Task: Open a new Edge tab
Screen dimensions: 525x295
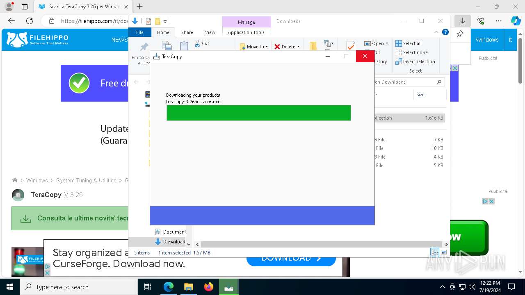Action: tap(140, 7)
